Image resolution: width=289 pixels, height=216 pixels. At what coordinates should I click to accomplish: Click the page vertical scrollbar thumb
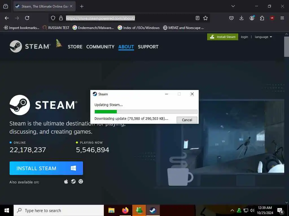point(286,47)
